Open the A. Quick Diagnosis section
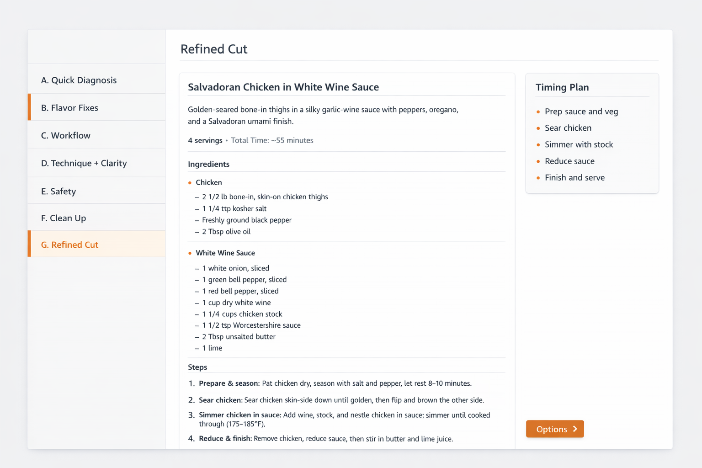 click(79, 80)
